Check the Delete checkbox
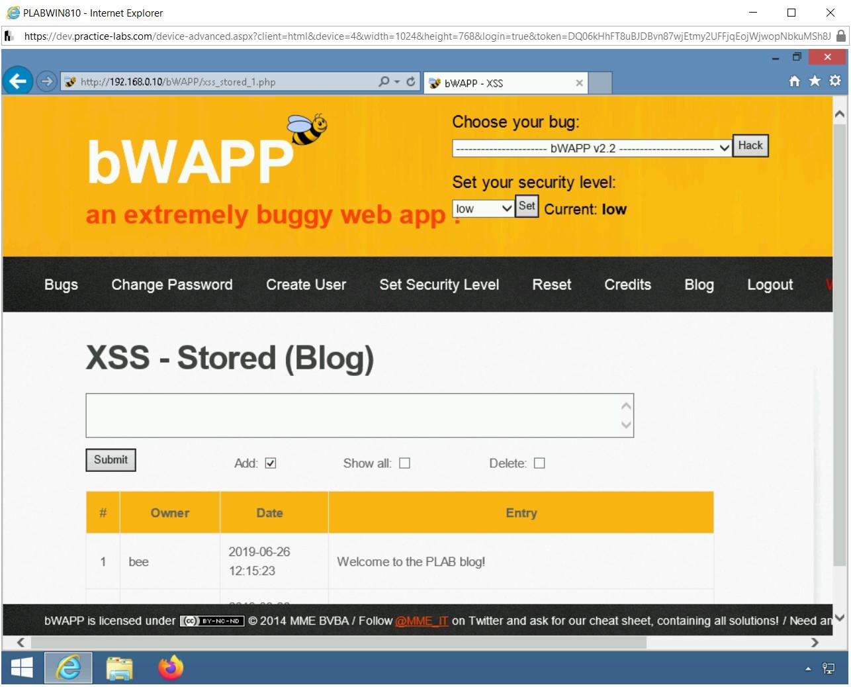The height and width of the screenshot is (687, 851). 539,463
